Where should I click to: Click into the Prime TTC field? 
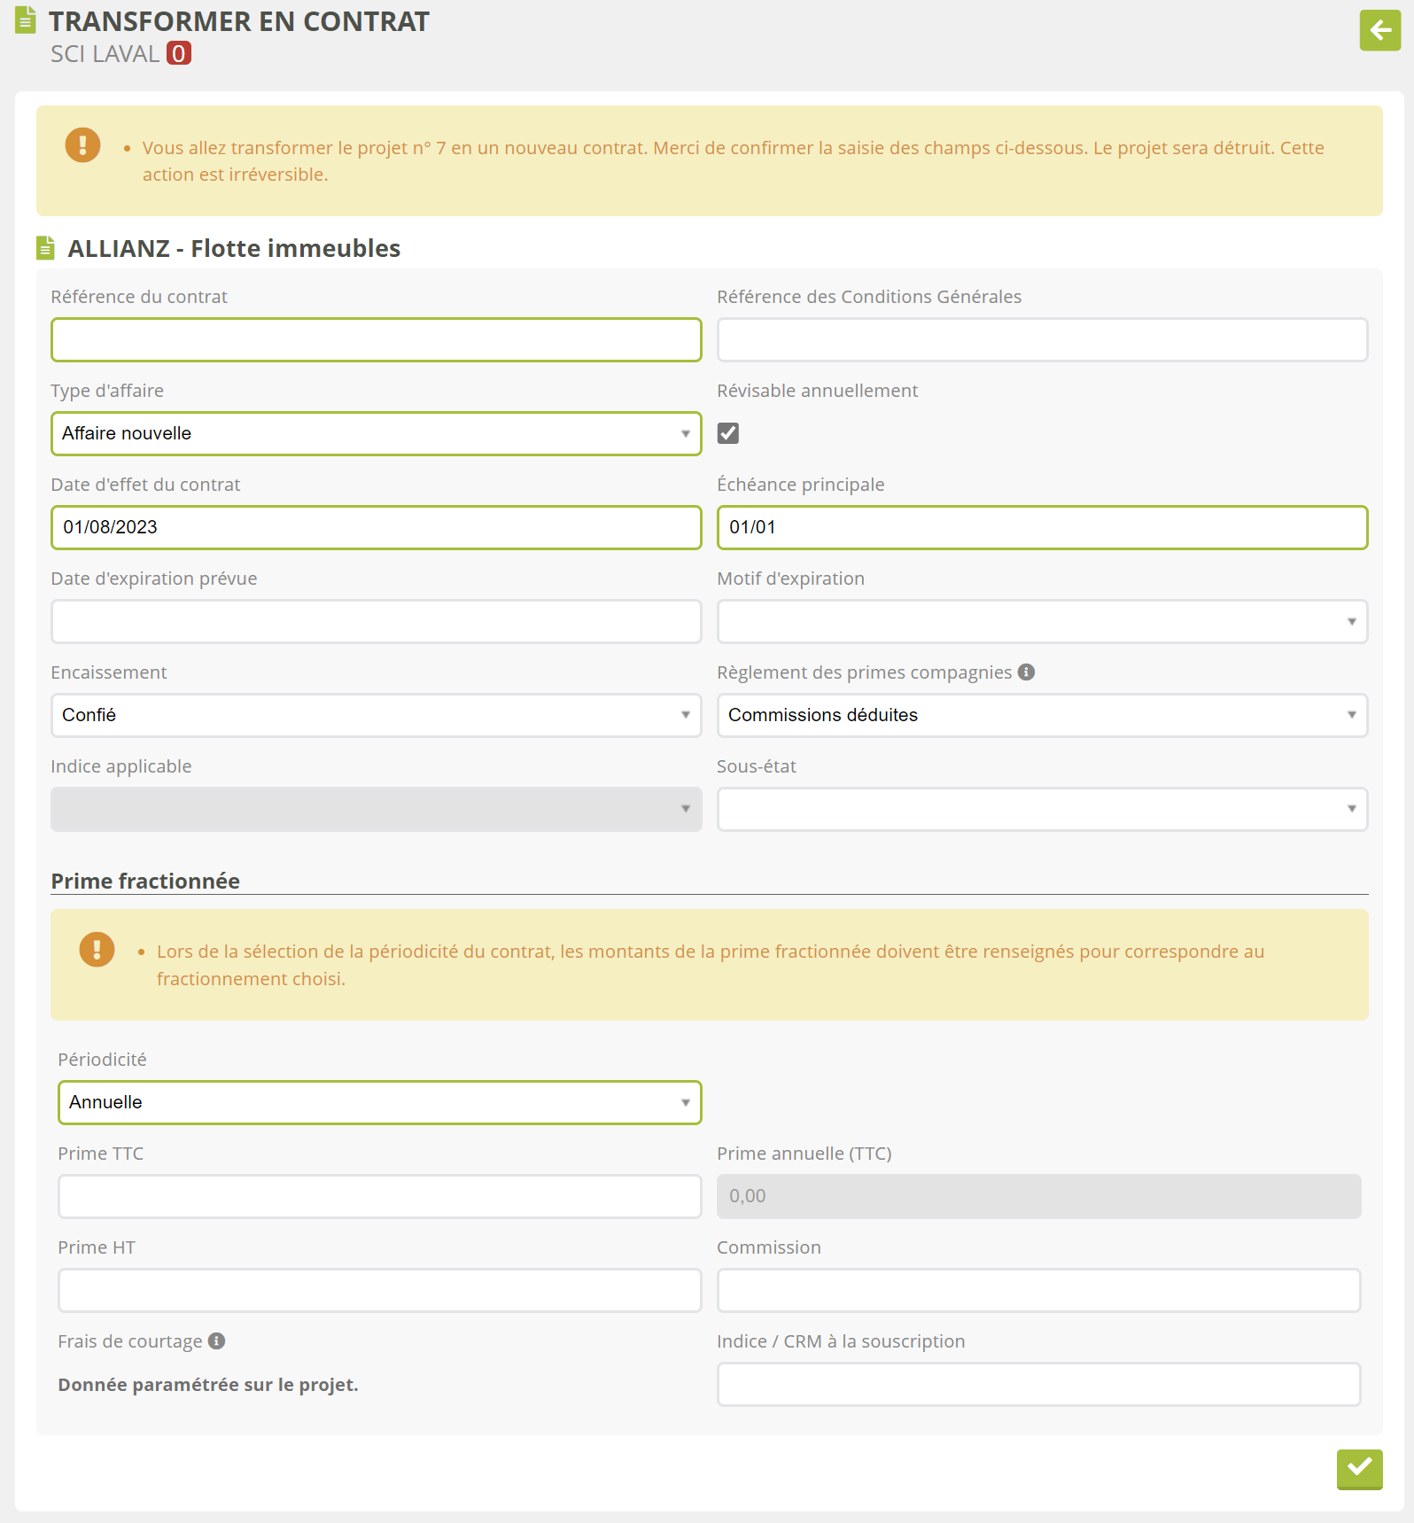click(379, 1197)
